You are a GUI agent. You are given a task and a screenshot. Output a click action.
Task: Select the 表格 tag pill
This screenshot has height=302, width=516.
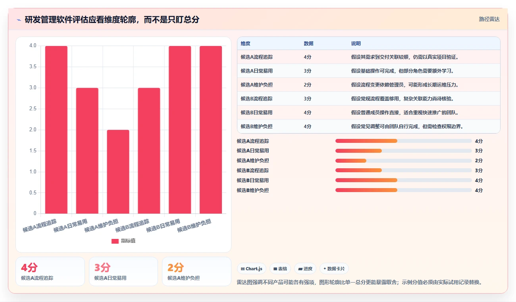[280, 269]
